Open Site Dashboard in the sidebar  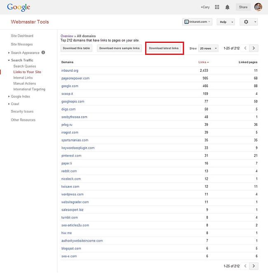(x=22, y=36)
